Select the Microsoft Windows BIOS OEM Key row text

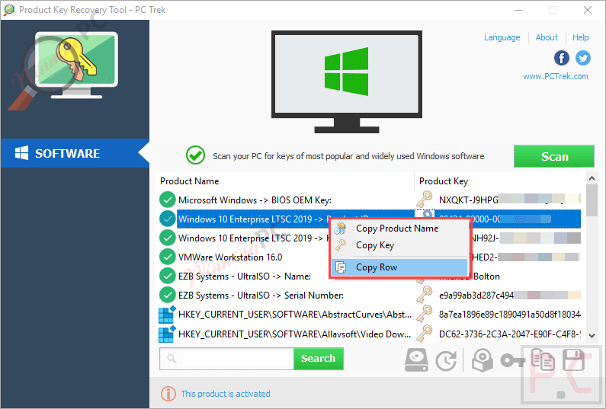point(255,200)
